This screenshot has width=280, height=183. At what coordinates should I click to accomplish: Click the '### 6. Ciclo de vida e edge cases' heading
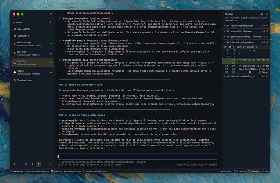point(82,115)
